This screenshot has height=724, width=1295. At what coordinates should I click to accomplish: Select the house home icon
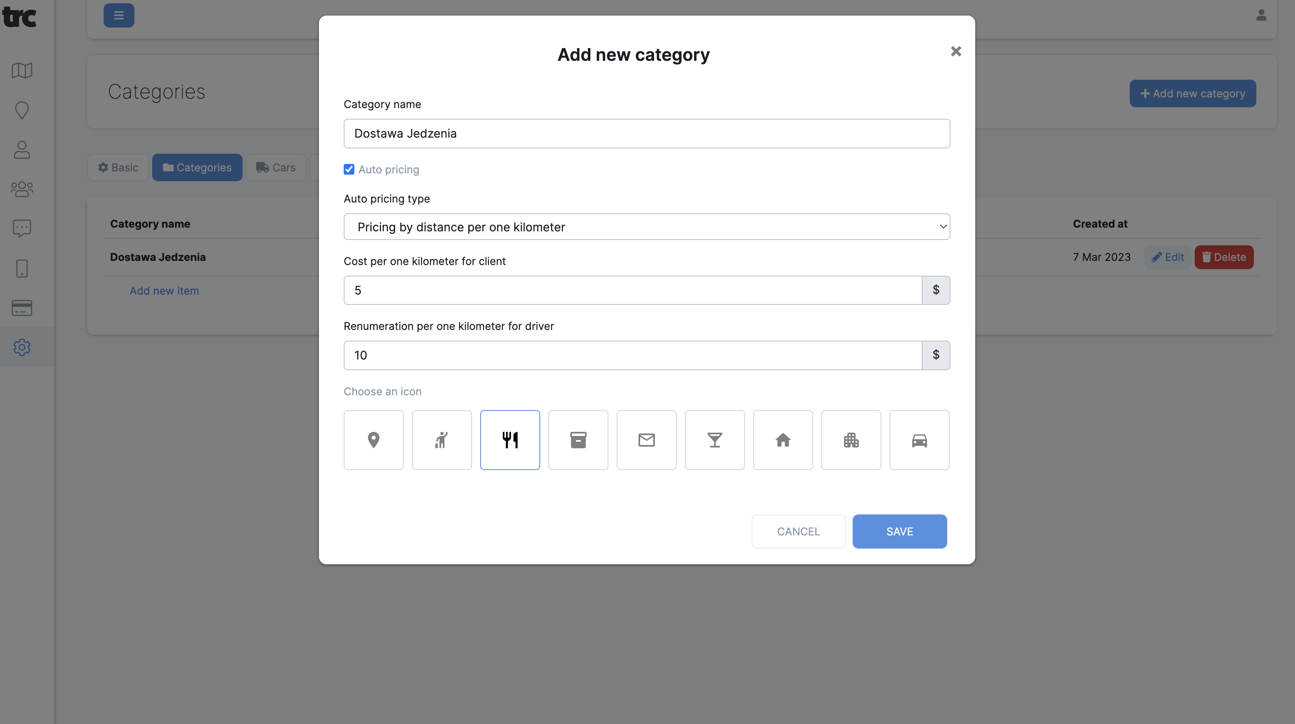coord(783,440)
